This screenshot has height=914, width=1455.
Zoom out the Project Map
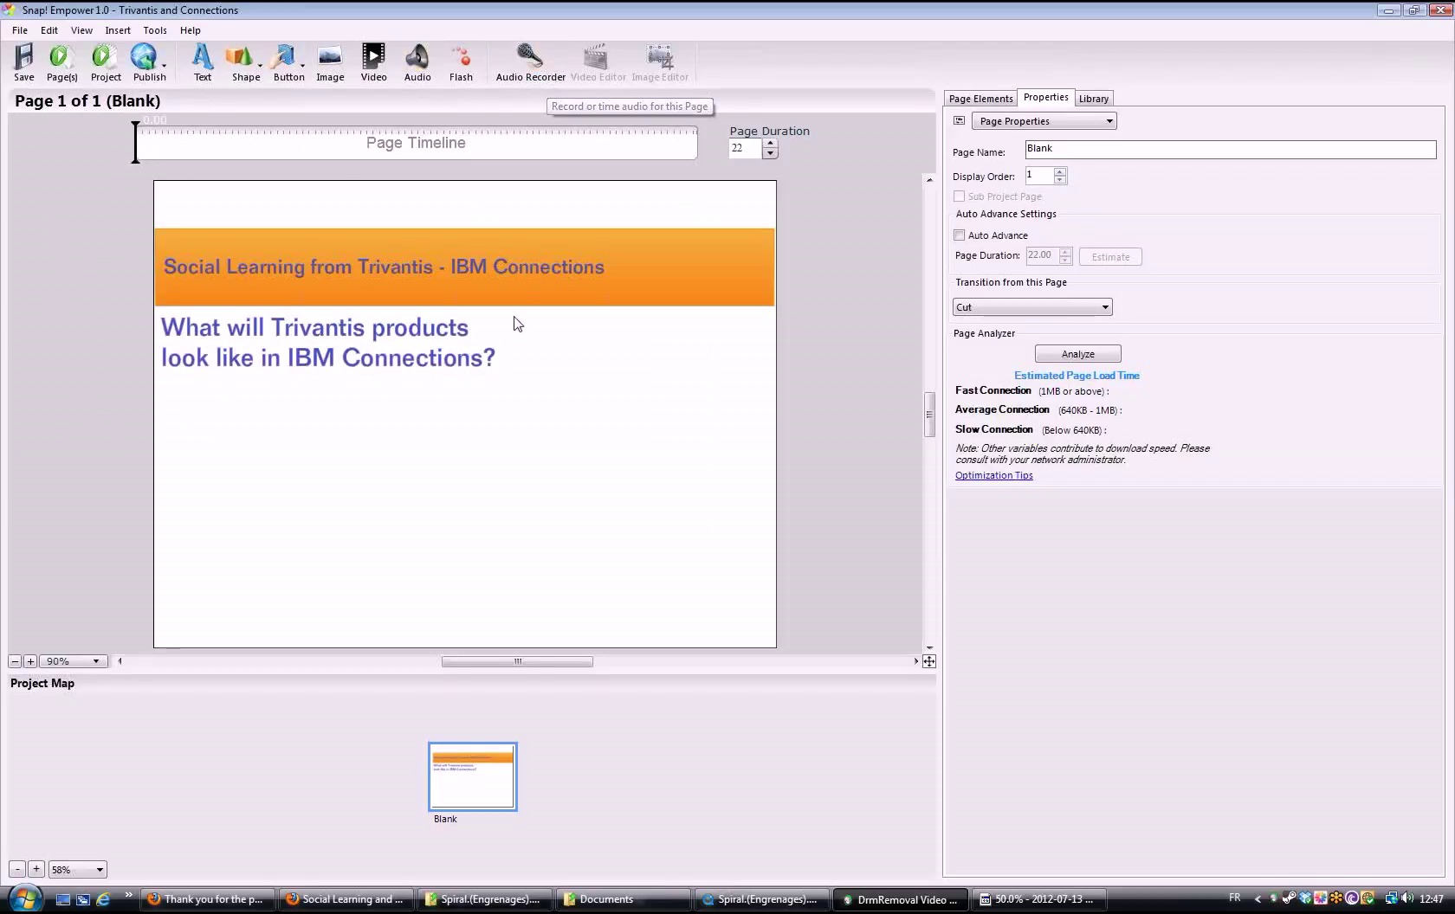pos(17,869)
